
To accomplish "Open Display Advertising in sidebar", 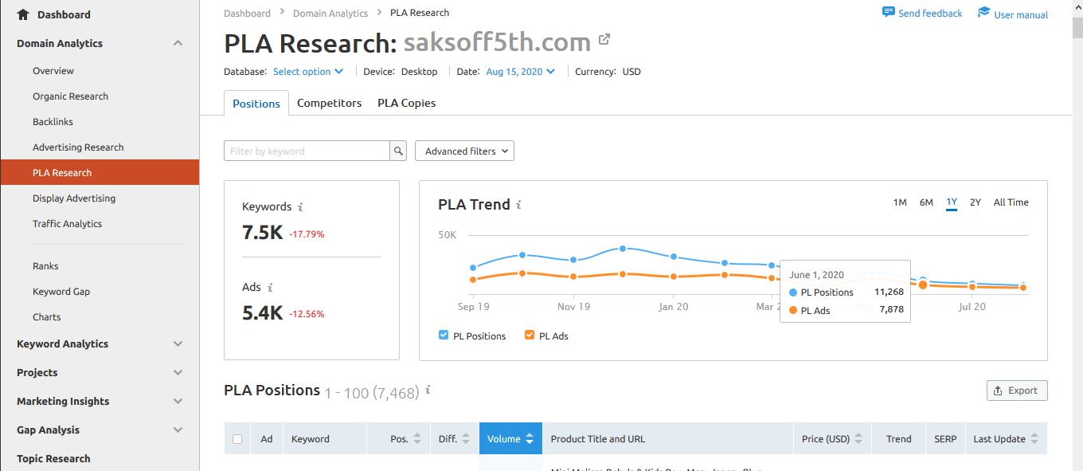I will point(74,198).
